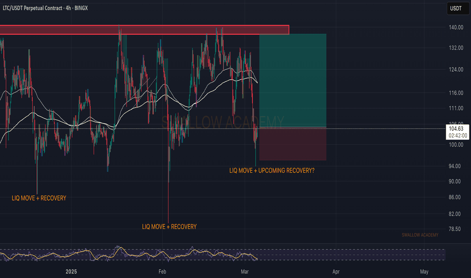Click the 'LIQ MOVE + RECOVERY' label under the January wick
Viewport: 471px width, 278px height.
pos(39,198)
